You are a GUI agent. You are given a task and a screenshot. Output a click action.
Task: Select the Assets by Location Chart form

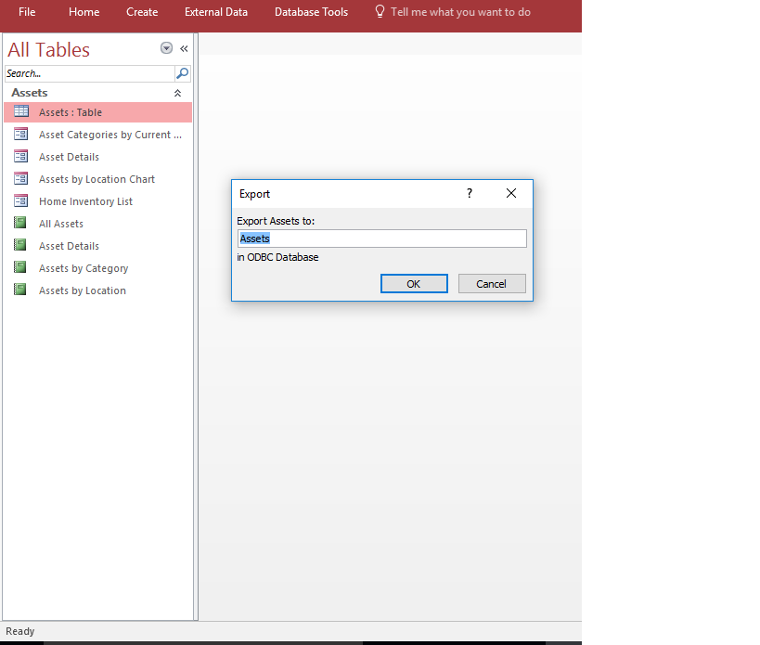coord(98,179)
